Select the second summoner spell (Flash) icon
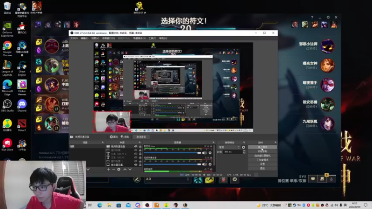This screenshot has height=209, width=372. click(x=209, y=180)
